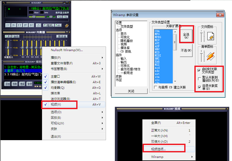The width and height of the screenshot is (232, 161).
Task: Start playback with Winamp's play button
Action: pos(14,25)
